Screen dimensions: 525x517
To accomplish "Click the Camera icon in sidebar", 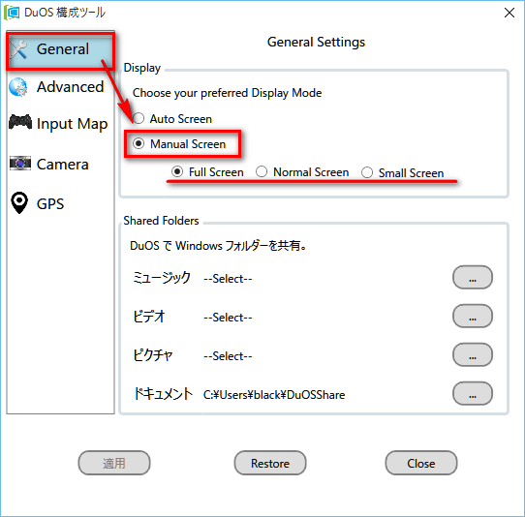I will [20, 164].
